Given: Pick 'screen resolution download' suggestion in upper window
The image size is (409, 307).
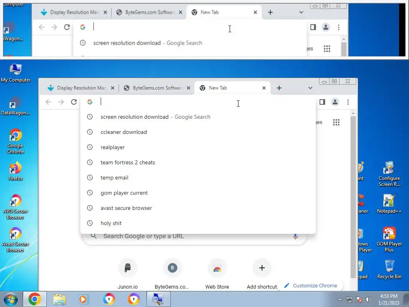Looking at the screenshot, I should (x=191, y=43).
